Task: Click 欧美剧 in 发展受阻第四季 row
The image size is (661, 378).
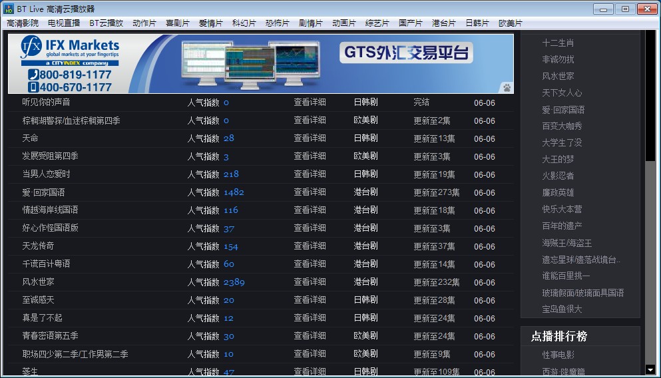Action: click(x=365, y=156)
